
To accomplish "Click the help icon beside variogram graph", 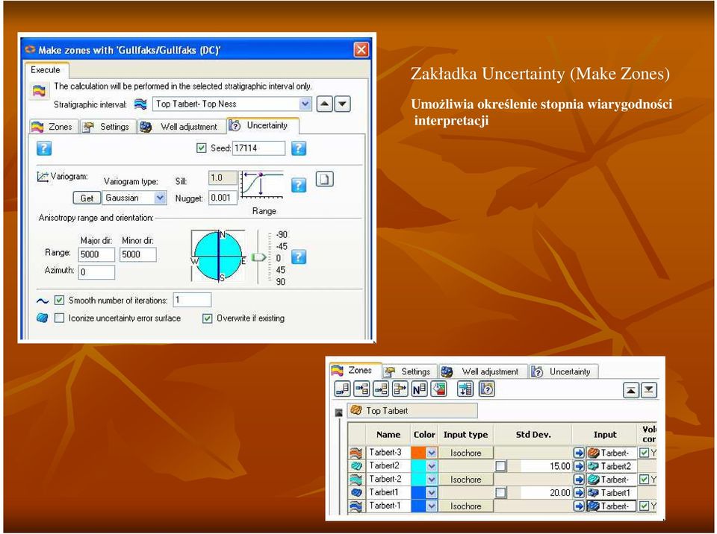I will 299,185.
